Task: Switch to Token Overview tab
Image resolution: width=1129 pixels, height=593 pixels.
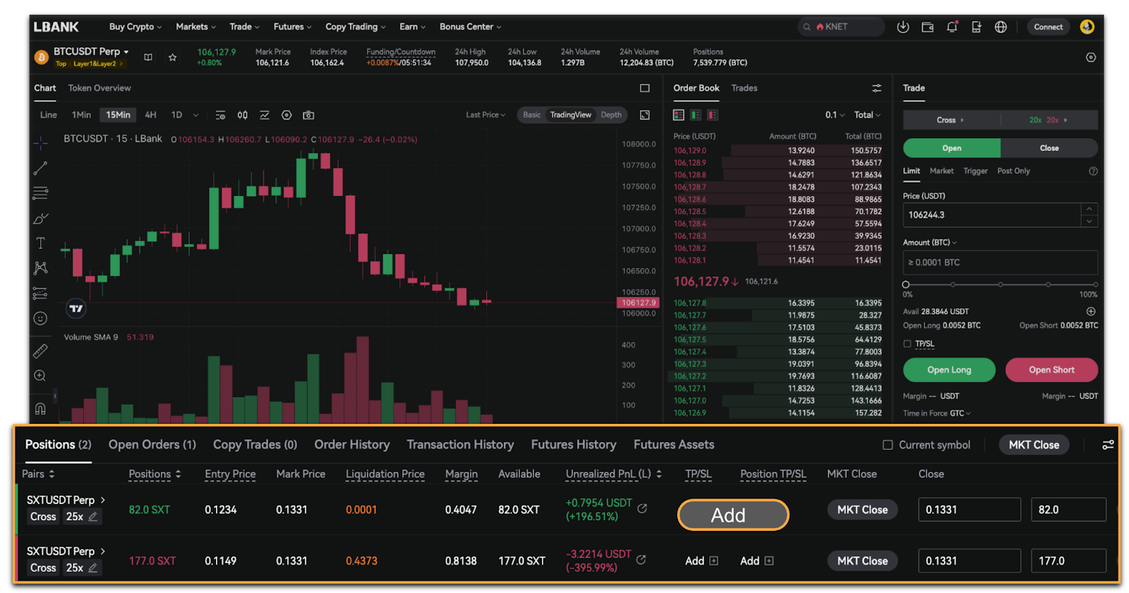Action: (99, 88)
